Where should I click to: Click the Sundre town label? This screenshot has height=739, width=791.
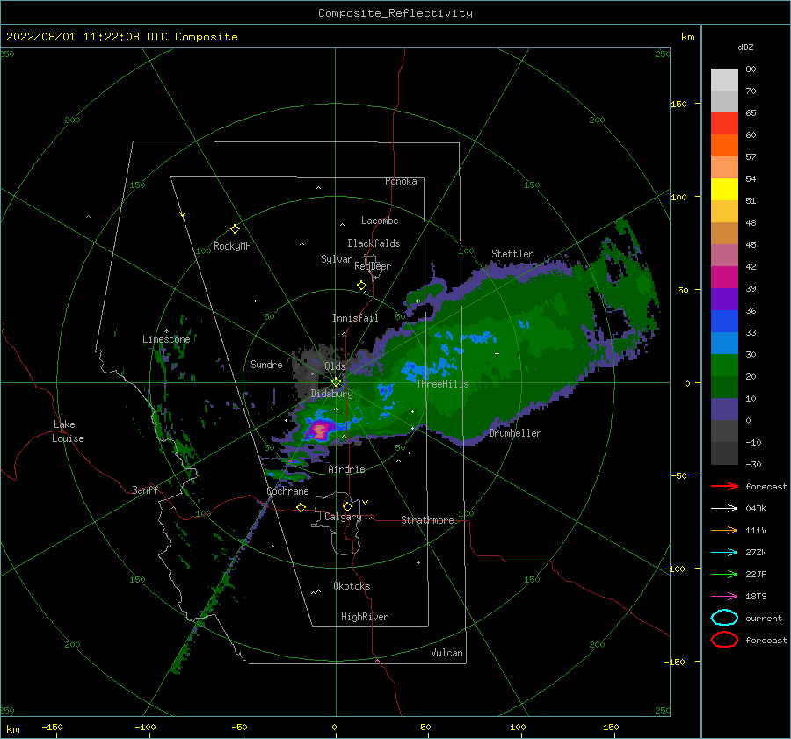click(266, 364)
